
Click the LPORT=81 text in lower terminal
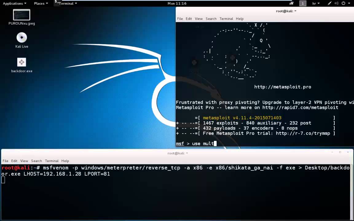[x=97, y=174]
